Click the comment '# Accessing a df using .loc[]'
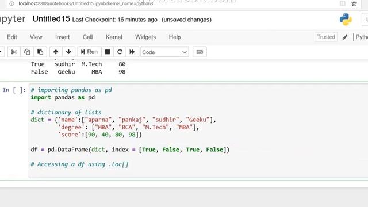This screenshot has height=207, width=368. pos(79,164)
